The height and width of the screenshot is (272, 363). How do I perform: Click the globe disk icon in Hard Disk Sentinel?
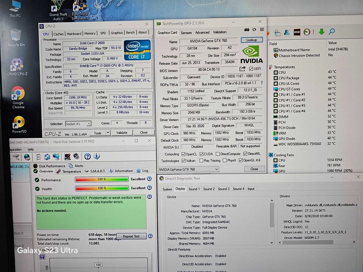coord(27,157)
